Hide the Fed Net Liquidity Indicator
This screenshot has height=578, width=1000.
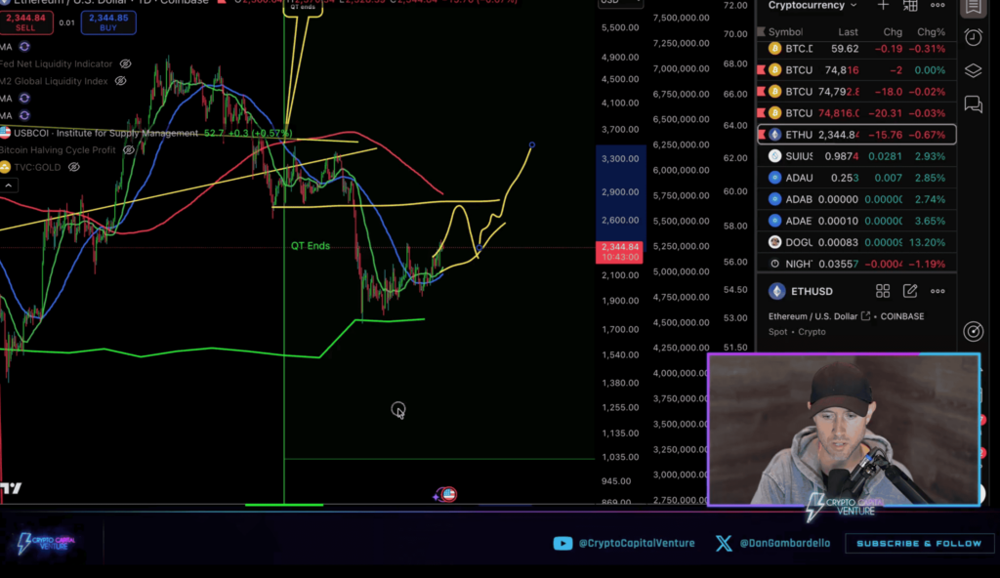point(126,63)
